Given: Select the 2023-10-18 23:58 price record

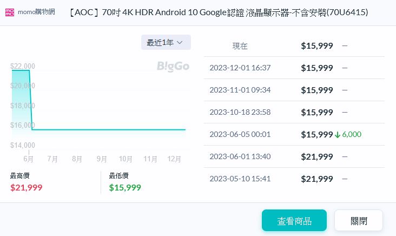Looking at the screenshot, I should [294, 112].
